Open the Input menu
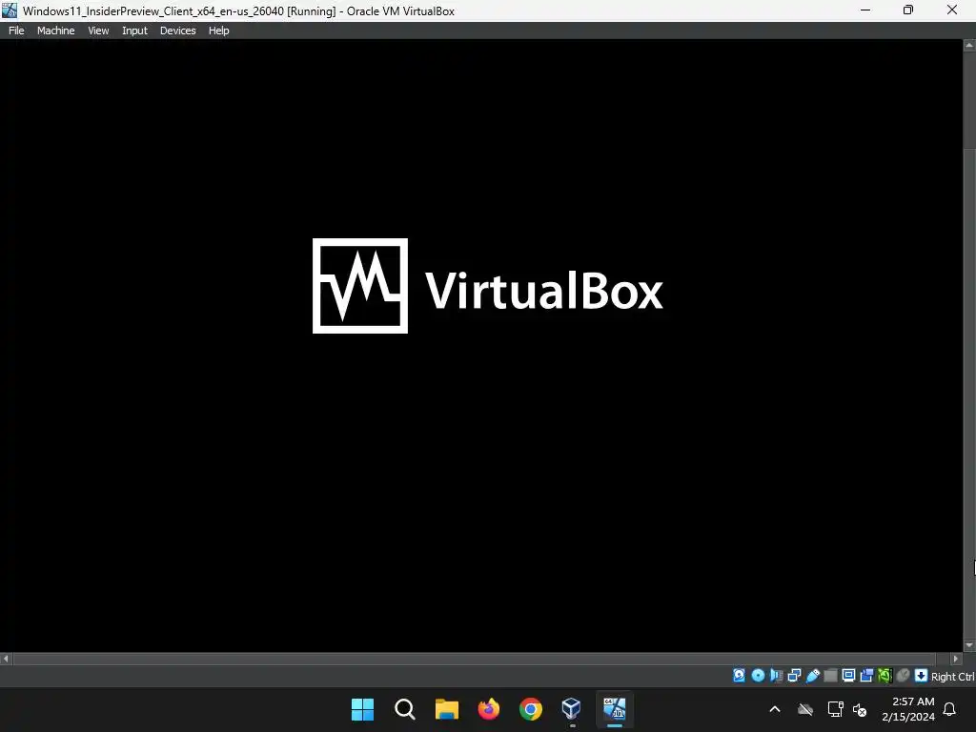This screenshot has height=732, width=976. coord(134,30)
